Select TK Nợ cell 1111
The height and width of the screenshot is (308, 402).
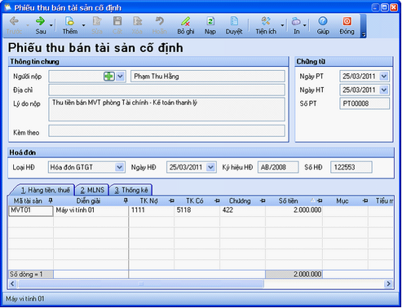pos(152,211)
